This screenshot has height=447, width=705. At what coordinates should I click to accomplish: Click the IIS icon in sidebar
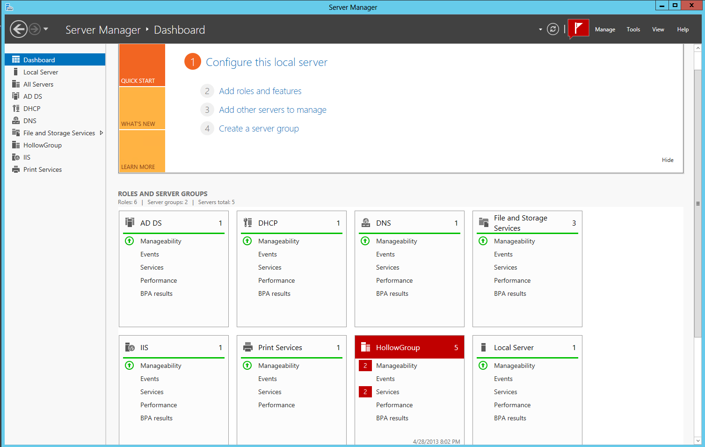click(x=16, y=157)
